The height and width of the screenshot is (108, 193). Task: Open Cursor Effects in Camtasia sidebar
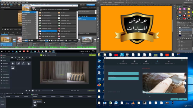[x=5, y=75]
